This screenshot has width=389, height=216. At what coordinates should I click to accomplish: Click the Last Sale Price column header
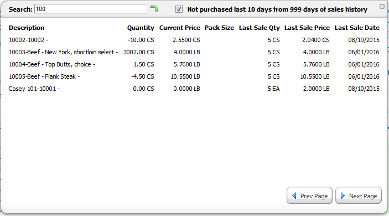[x=307, y=28]
